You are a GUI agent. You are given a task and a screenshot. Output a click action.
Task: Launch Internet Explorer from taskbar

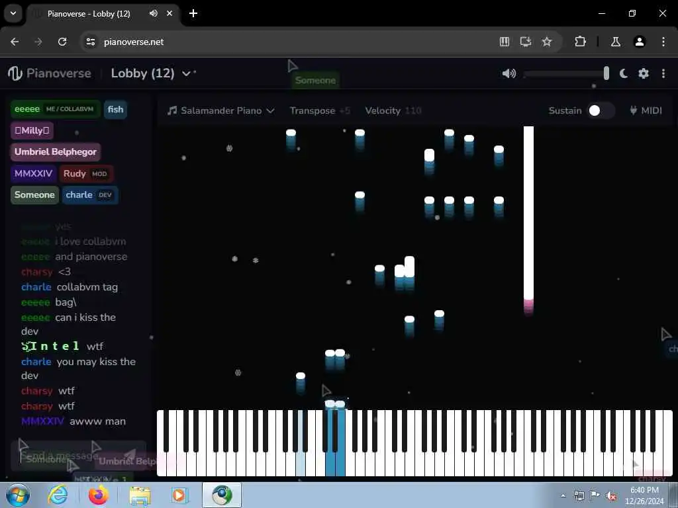click(58, 495)
